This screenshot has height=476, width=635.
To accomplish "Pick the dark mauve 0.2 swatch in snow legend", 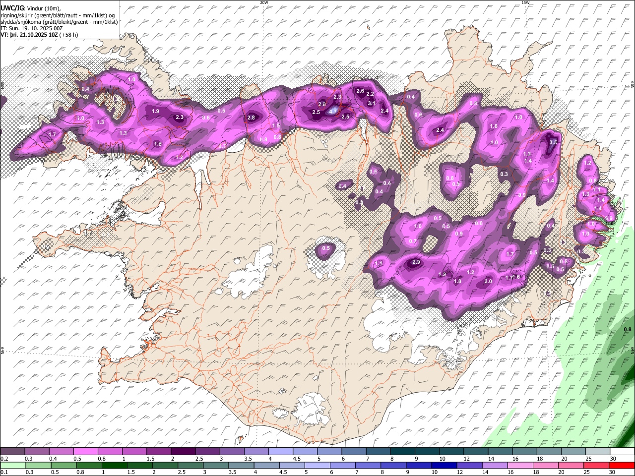I will pyautogui.click(x=12, y=451).
